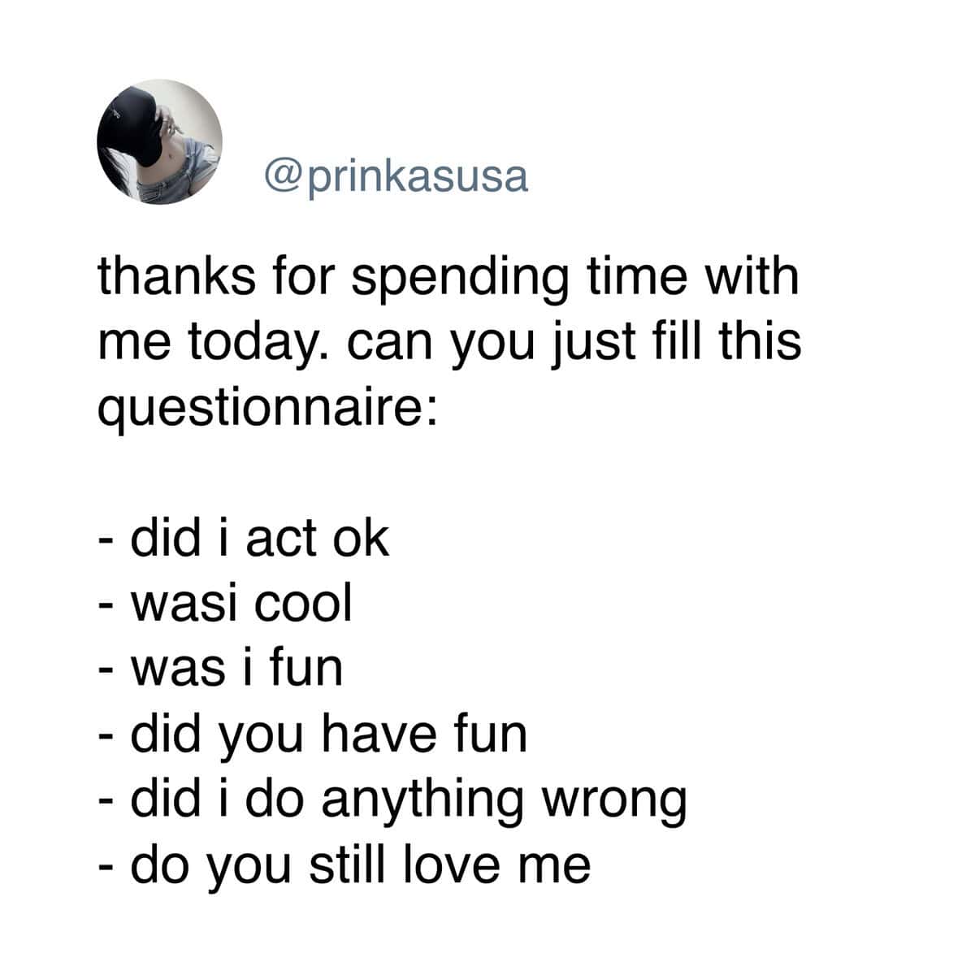Click the line "thanks for spending time with"

point(448,277)
